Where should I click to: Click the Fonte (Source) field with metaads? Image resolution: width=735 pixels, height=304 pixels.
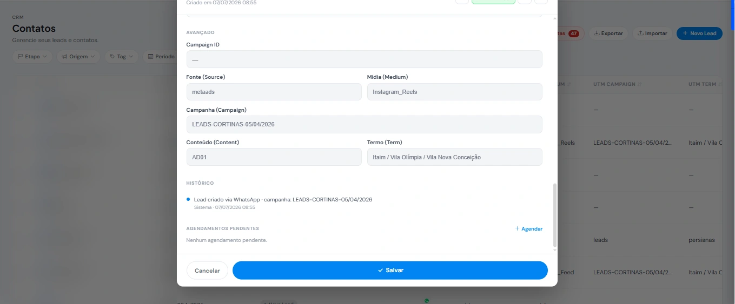pos(274,92)
